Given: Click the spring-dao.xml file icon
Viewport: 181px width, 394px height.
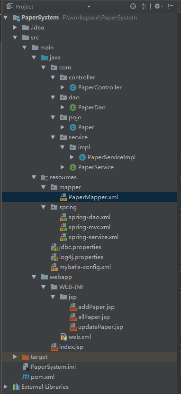Looking at the screenshot, I should click(63, 217).
